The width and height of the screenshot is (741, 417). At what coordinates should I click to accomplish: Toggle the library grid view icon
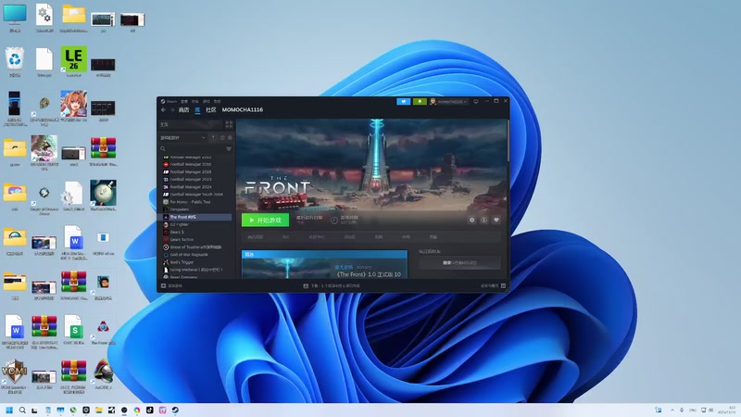pos(229,124)
